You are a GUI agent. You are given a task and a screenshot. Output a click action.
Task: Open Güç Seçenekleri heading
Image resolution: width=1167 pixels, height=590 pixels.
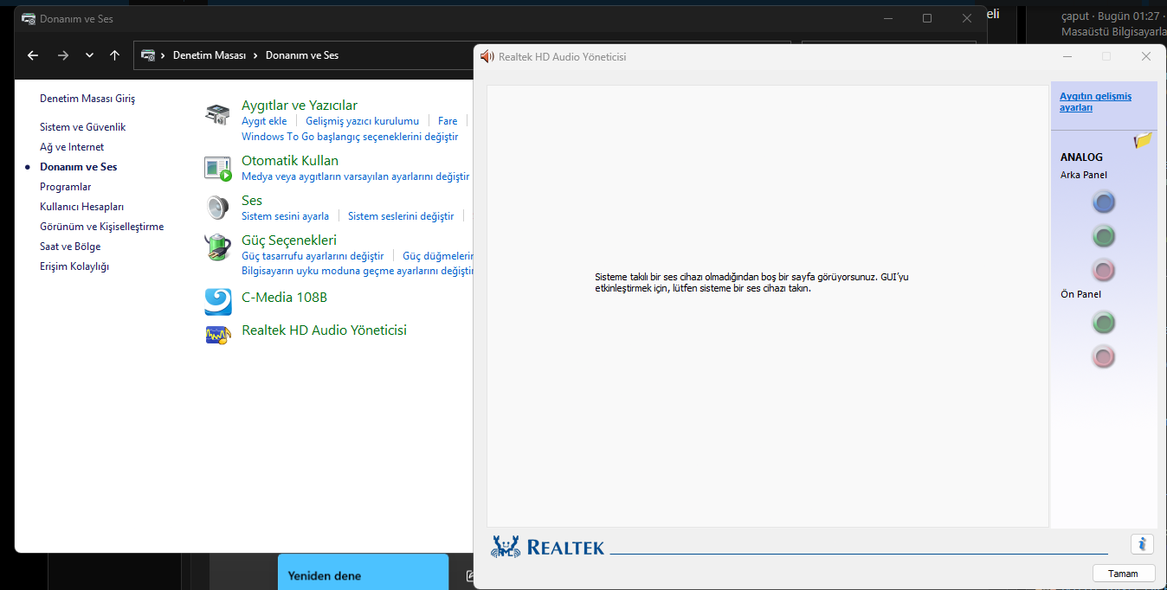tap(289, 240)
